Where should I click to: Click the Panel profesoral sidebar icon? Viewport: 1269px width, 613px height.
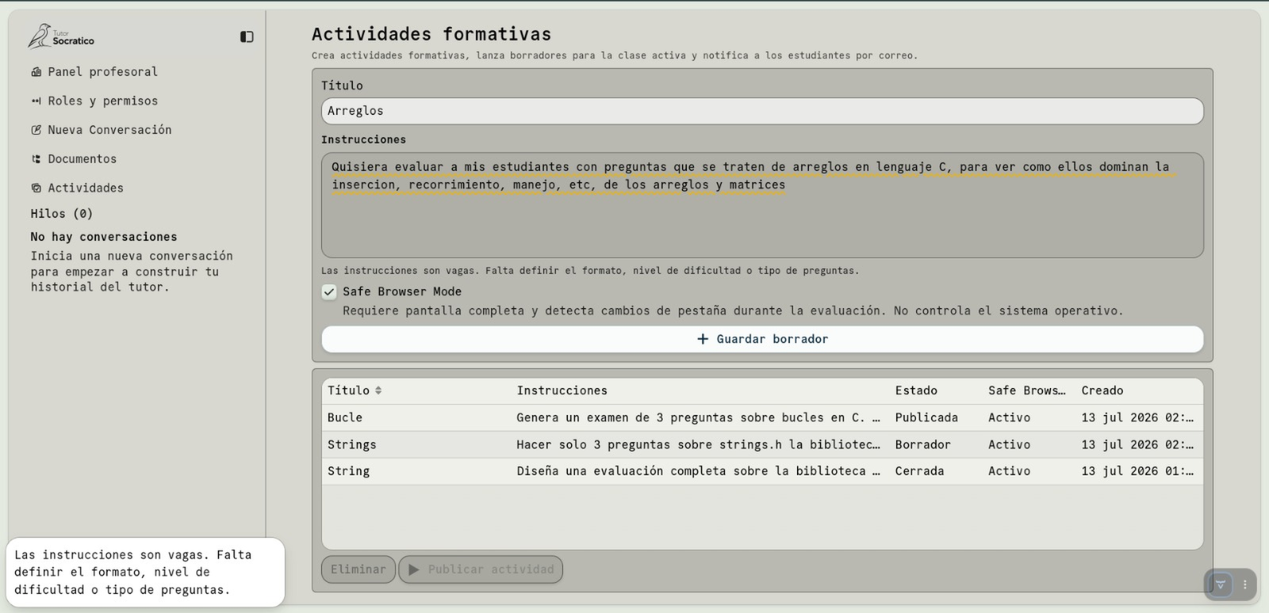coord(36,72)
